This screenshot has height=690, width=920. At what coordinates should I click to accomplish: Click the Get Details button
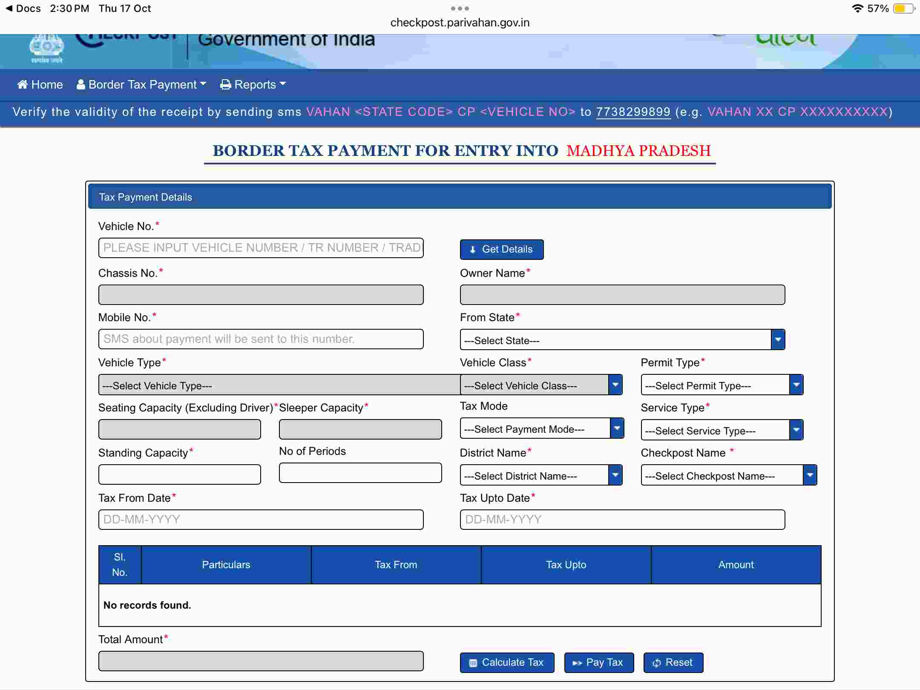[502, 249]
